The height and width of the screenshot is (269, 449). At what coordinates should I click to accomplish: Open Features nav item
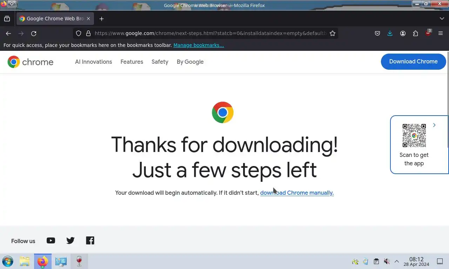point(132,62)
